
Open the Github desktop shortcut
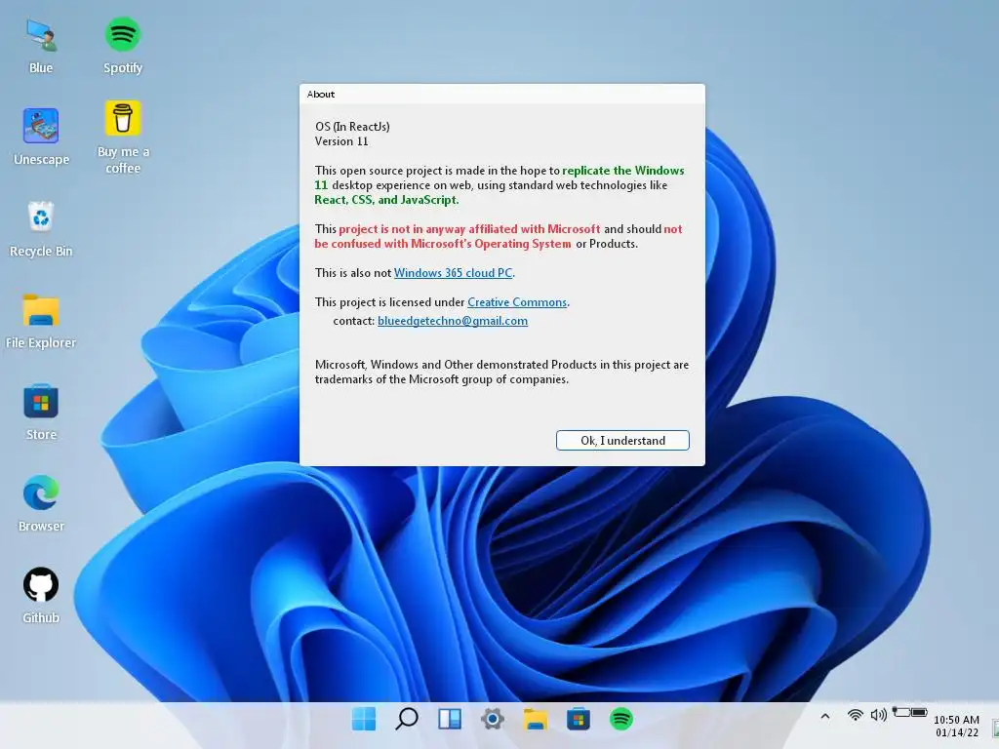(41, 596)
